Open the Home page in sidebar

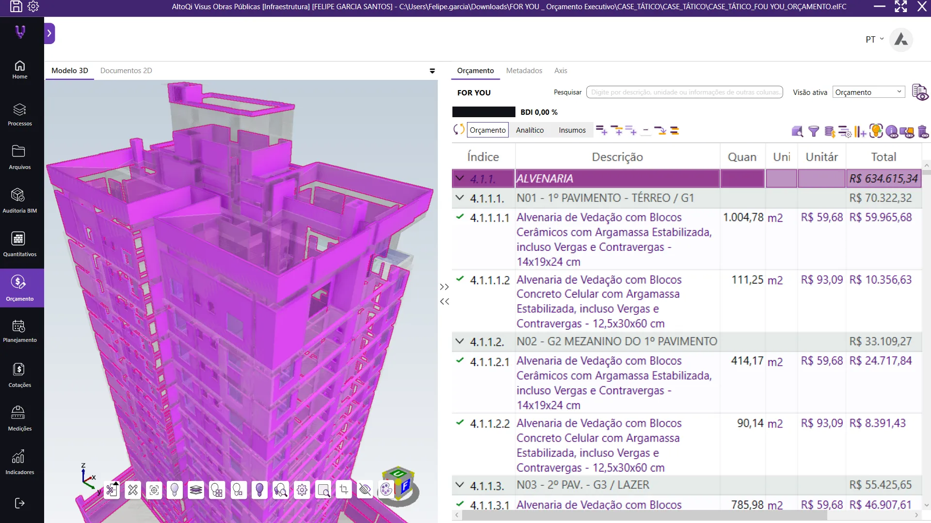(20, 70)
